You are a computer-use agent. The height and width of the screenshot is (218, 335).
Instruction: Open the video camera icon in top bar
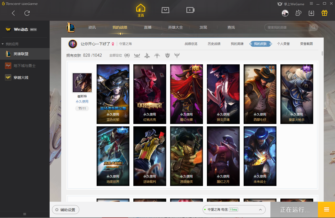click(x=190, y=10)
